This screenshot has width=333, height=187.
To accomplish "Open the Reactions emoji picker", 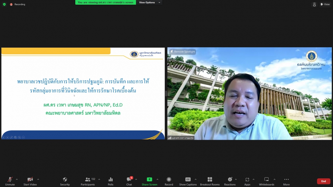I will pos(230,181).
